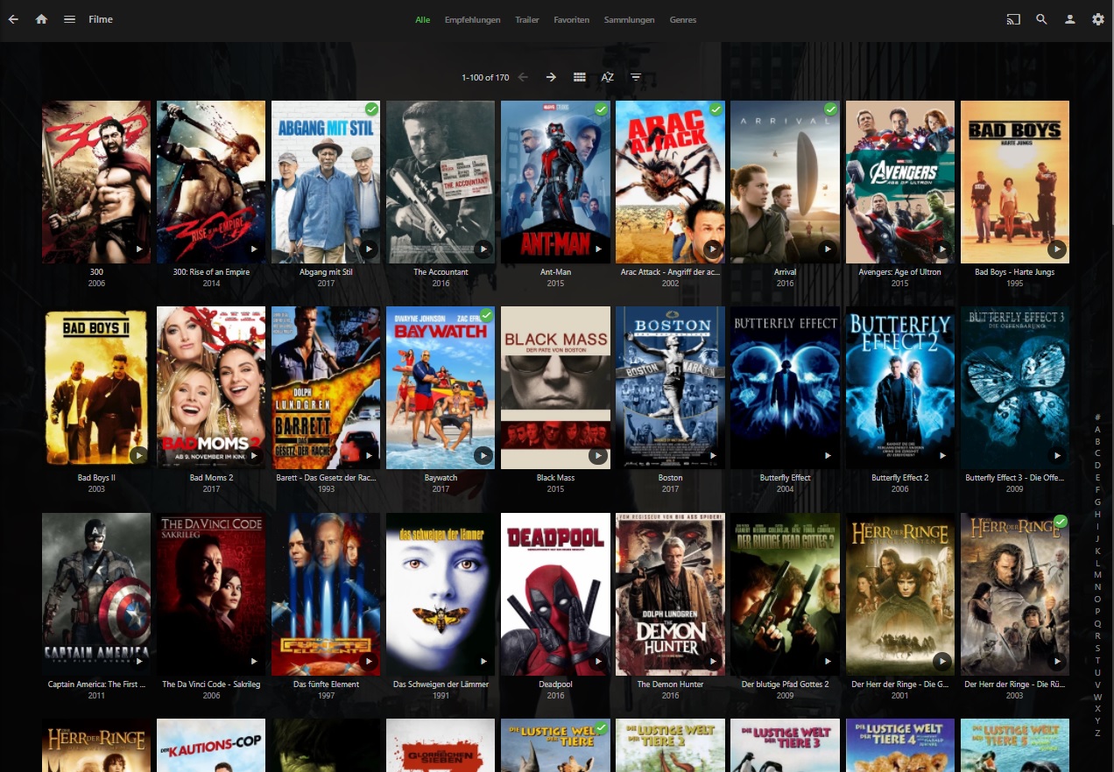Play Avengers: Age of Ultron via play button

tap(942, 249)
